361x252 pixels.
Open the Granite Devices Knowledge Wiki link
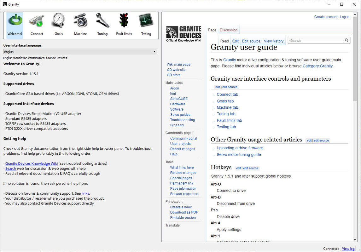pos(31,163)
